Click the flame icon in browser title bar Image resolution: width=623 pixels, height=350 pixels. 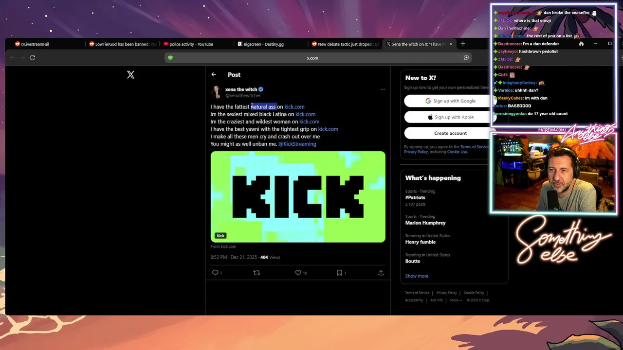tap(581, 44)
